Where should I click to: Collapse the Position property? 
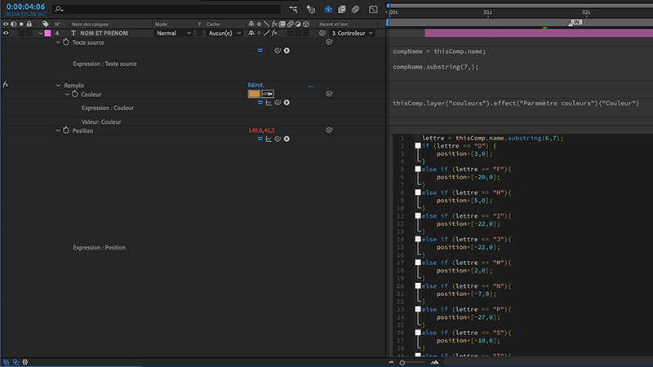point(58,130)
